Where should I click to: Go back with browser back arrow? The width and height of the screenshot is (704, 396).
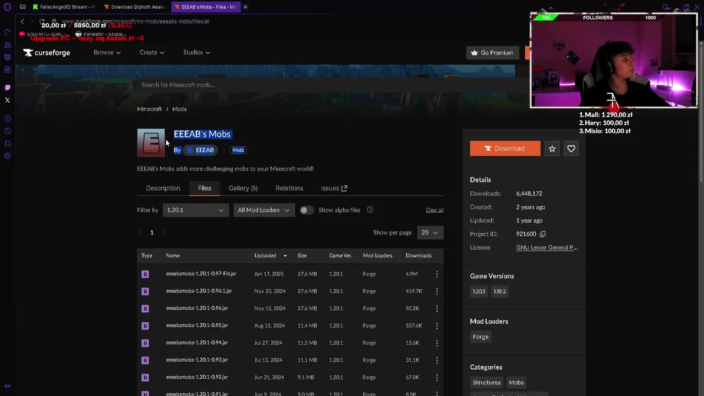click(22, 21)
